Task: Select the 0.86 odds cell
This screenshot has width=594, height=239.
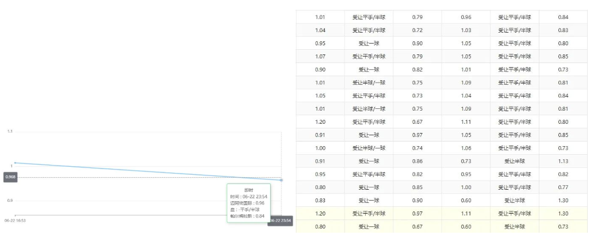Action: coord(417,161)
